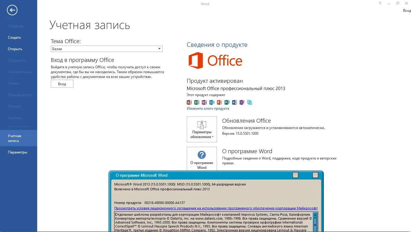Click the Microsoft Word 2013 version line in dialog

(x=180, y=184)
